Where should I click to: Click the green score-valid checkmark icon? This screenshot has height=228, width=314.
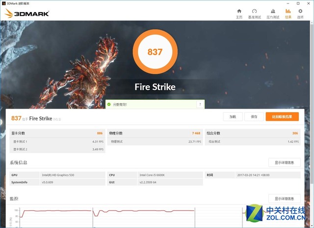point(109,104)
